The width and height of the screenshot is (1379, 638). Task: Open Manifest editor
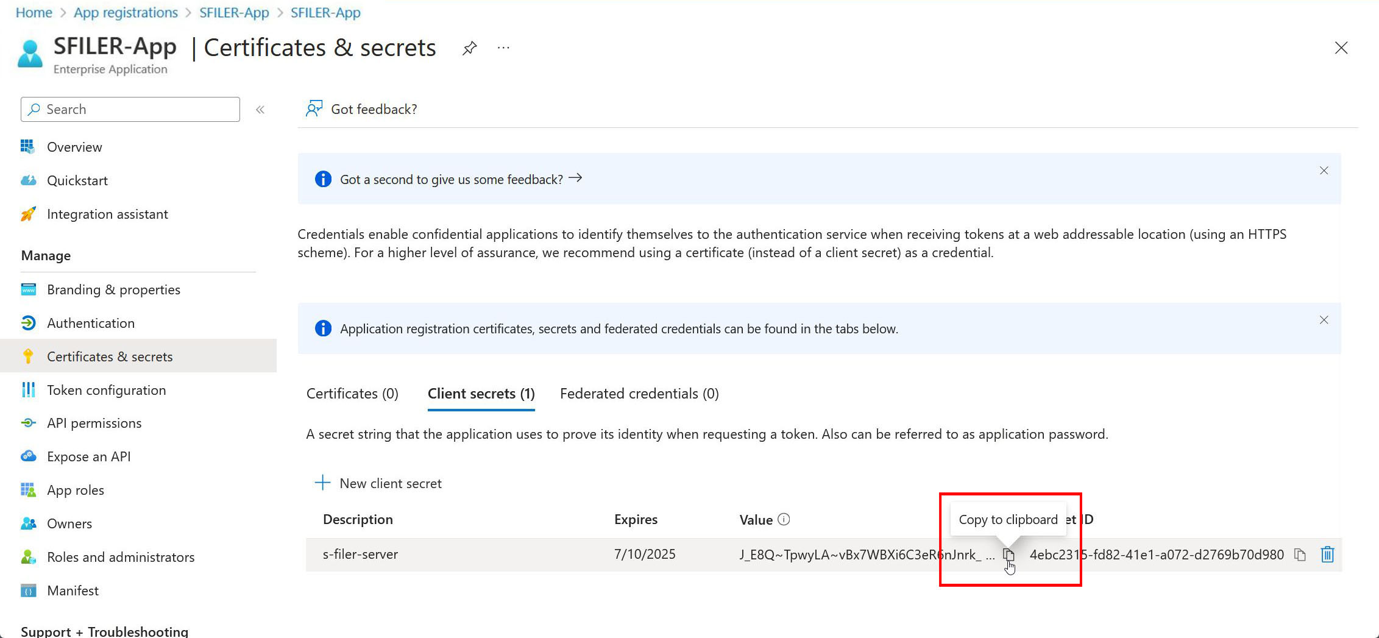[x=73, y=590]
